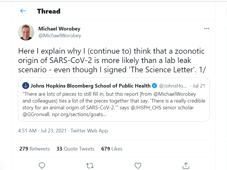Click the 4:51 AM Jul 23, 2021 timestamp
The image size is (227, 170).
point(42,130)
